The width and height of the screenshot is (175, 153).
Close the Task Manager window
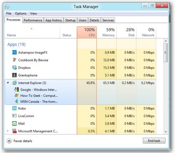(162, 5)
